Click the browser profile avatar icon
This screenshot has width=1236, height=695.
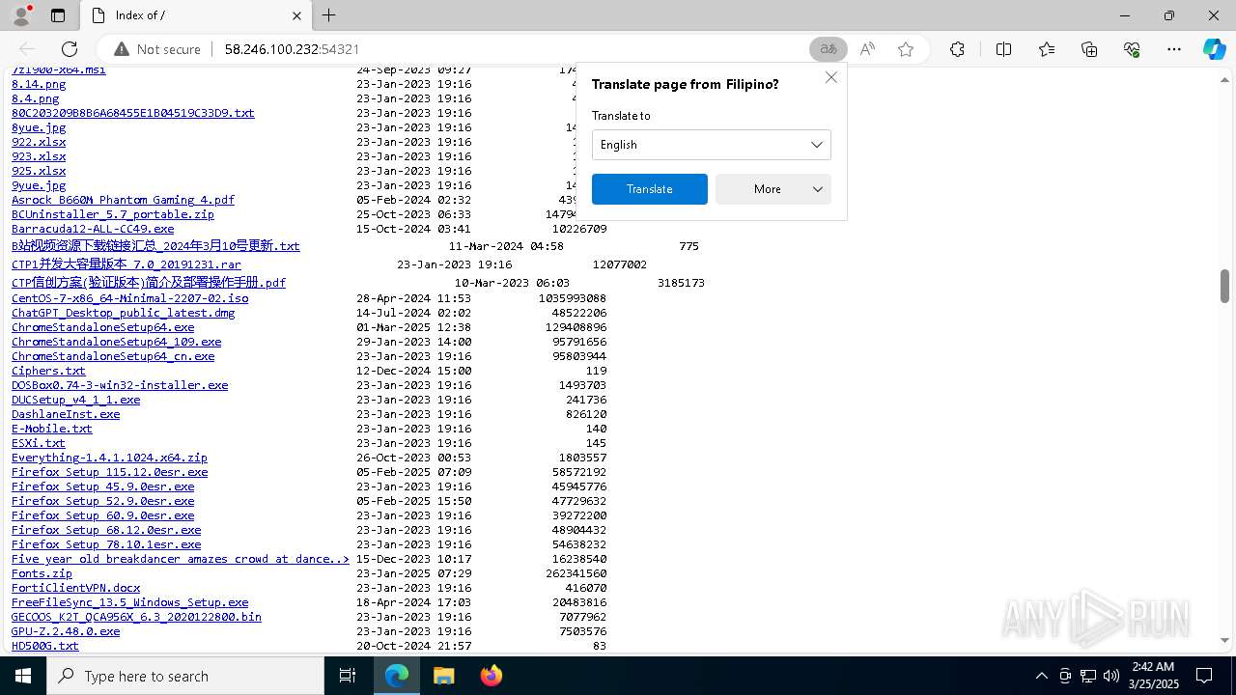pyautogui.click(x=21, y=15)
